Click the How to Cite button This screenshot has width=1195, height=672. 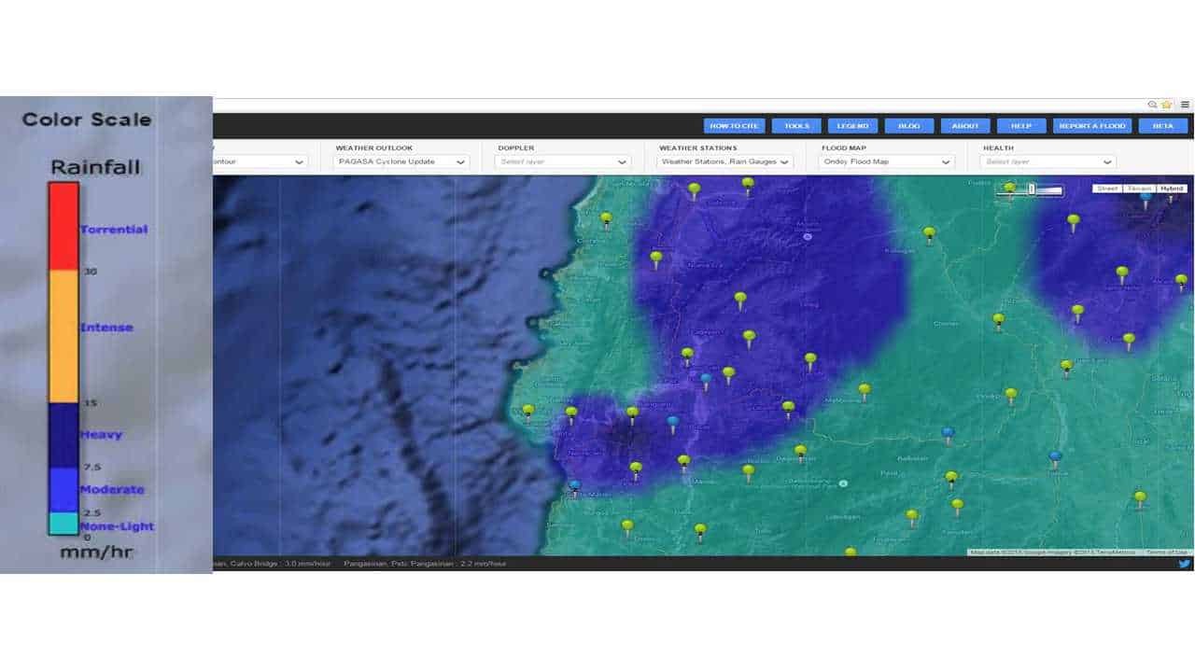(735, 126)
